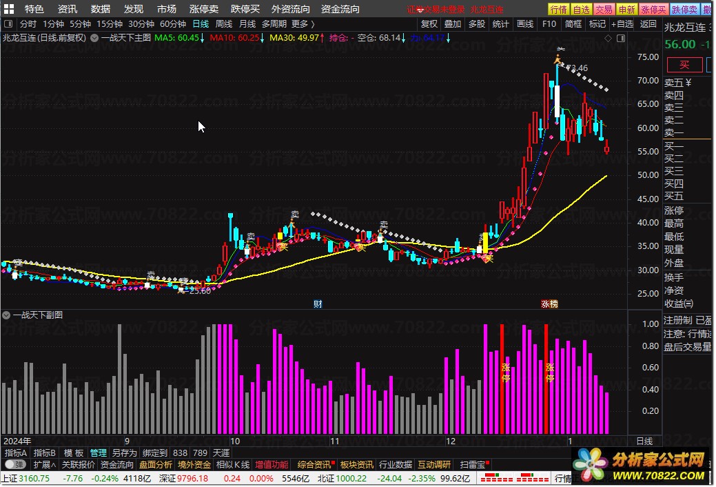
Task: Toggle the 弹 switch in bottom bar
Action: tap(16, 465)
